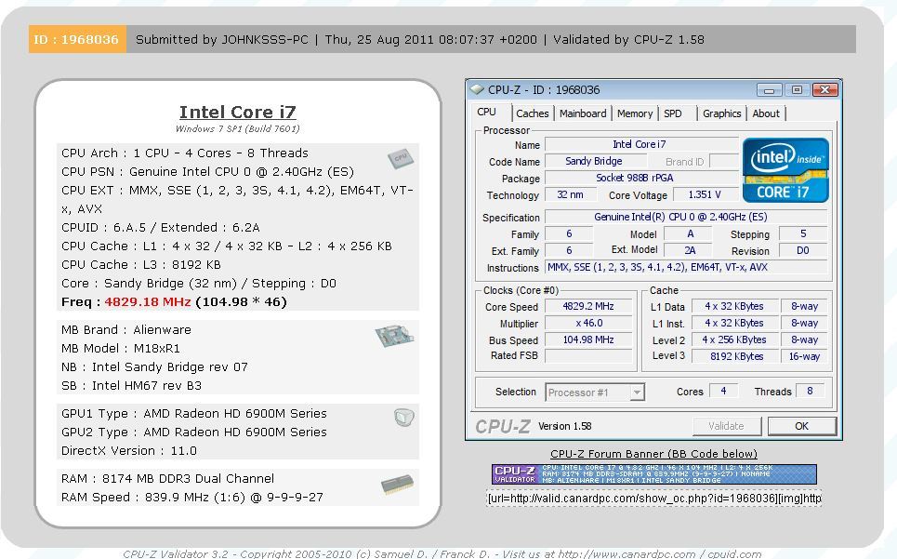Image resolution: width=897 pixels, height=559 pixels.
Task: Click the Revision value D0
Action: click(803, 250)
